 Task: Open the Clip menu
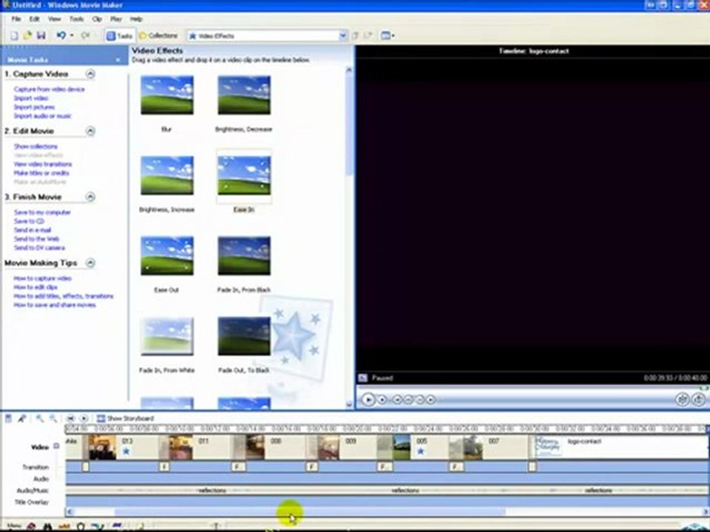pos(97,19)
